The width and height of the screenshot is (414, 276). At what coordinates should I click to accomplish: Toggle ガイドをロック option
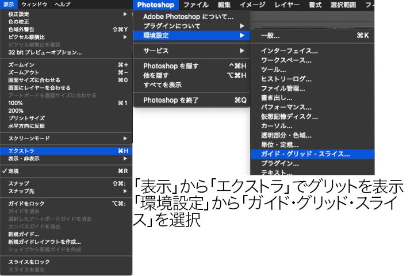coord(26,204)
